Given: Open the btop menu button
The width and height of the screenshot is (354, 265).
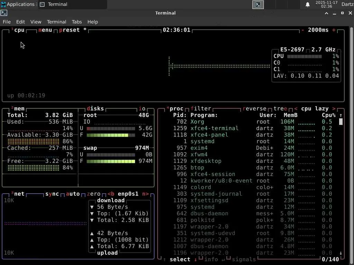Looking at the screenshot, I should click(x=45, y=30).
